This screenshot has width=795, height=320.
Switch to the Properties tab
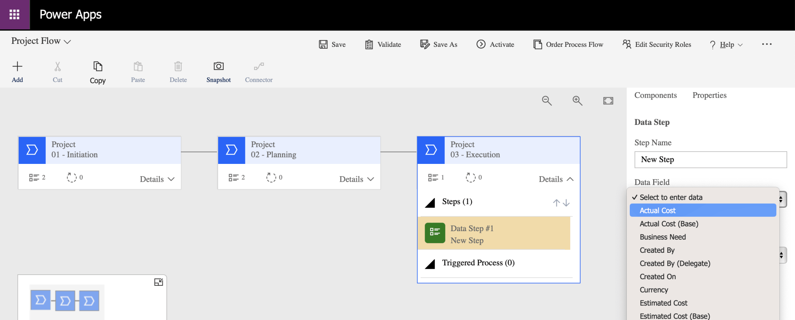tap(709, 95)
